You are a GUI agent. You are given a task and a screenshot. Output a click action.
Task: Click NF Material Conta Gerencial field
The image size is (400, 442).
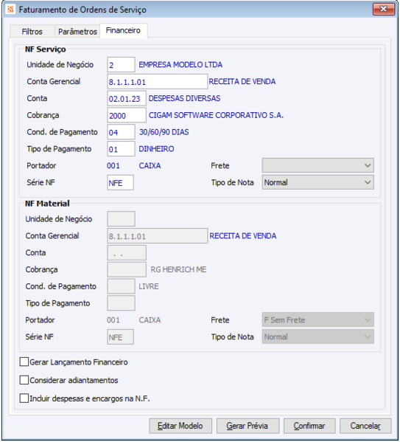(x=158, y=235)
